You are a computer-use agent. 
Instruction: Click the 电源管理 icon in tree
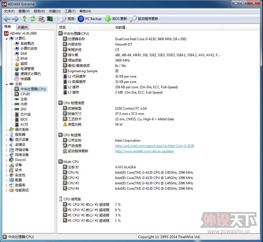pyautogui.click(x=17, y=69)
